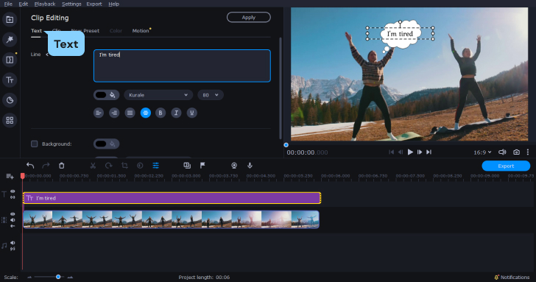Image resolution: width=536 pixels, height=282 pixels.
Task: Open the More tools grid tab
Action: pyautogui.click(x=10, y=120)
